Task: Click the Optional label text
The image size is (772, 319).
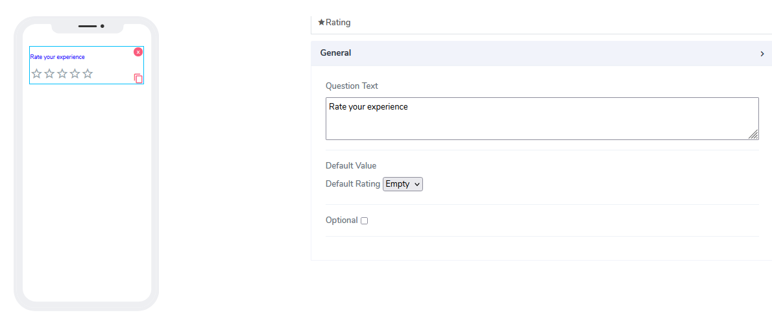Action: coord(341,220)
